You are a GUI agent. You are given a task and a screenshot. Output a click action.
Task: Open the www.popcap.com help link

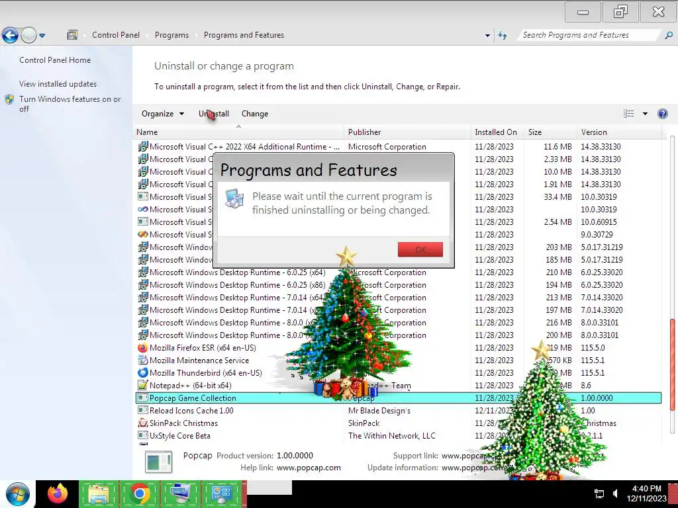(x=309, y=468)
